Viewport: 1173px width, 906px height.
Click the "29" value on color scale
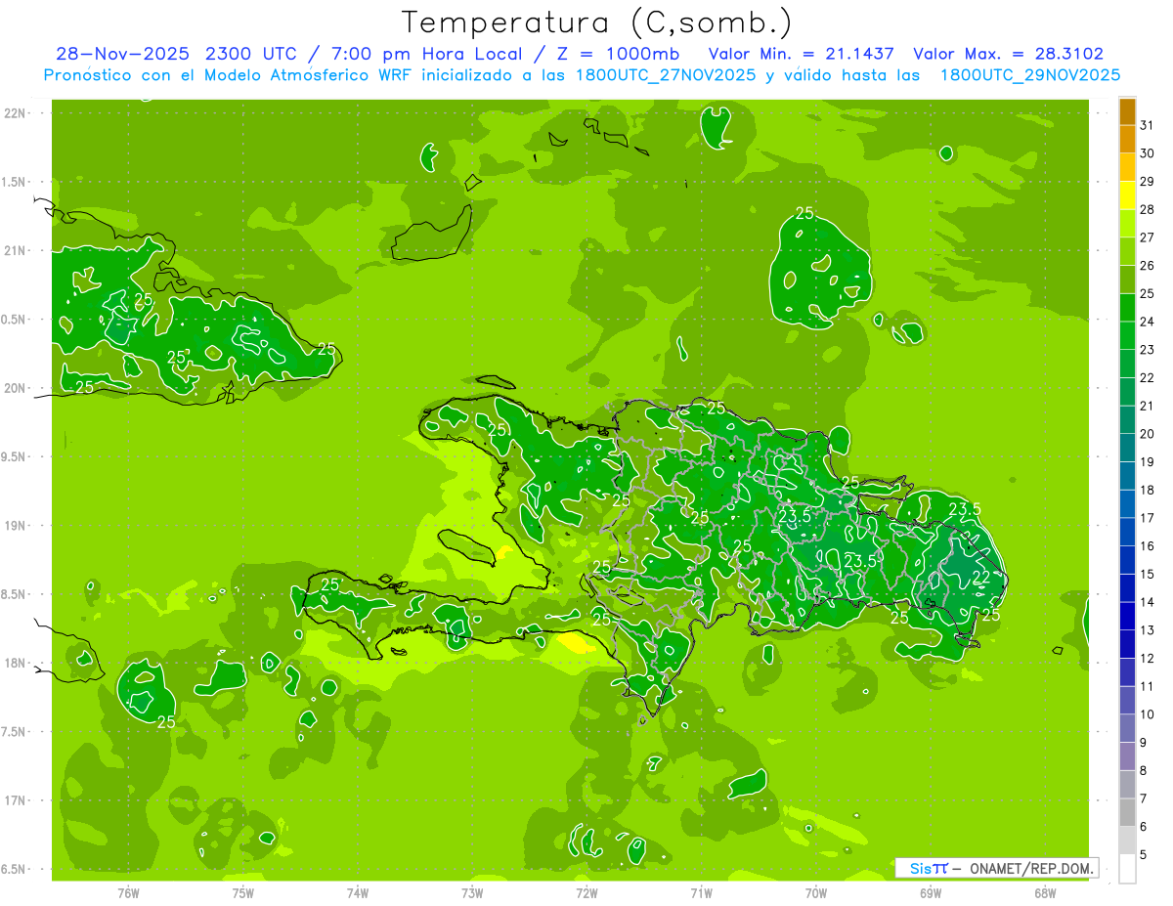pos(1148,182)
